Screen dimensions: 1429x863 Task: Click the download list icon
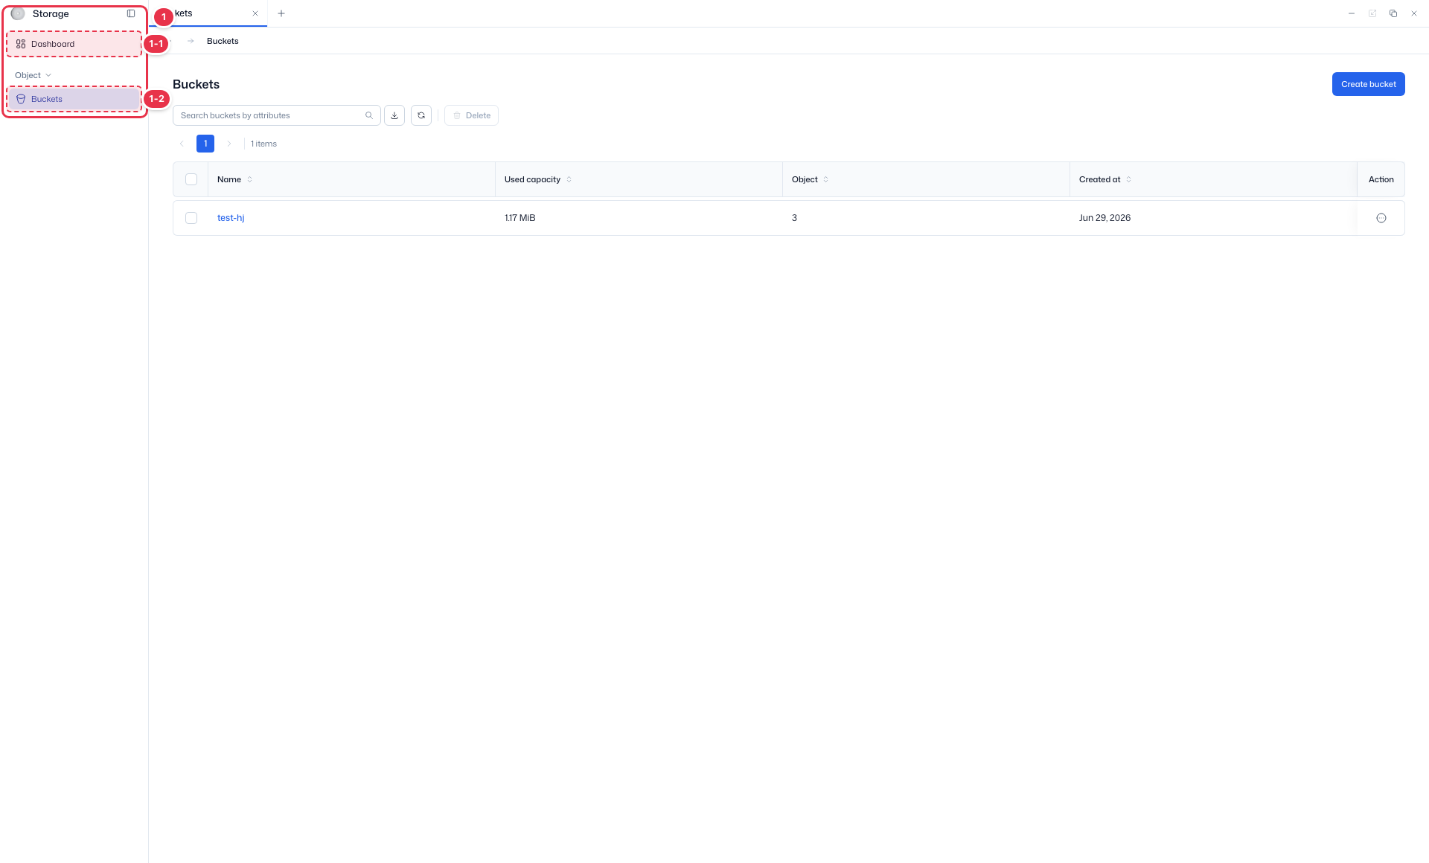point(394,115)
